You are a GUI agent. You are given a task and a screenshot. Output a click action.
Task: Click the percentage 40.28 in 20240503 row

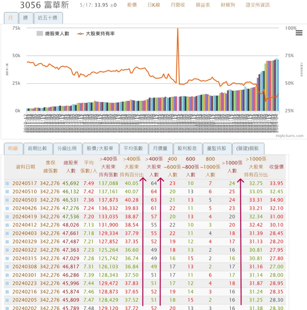[x=132, y=200]
